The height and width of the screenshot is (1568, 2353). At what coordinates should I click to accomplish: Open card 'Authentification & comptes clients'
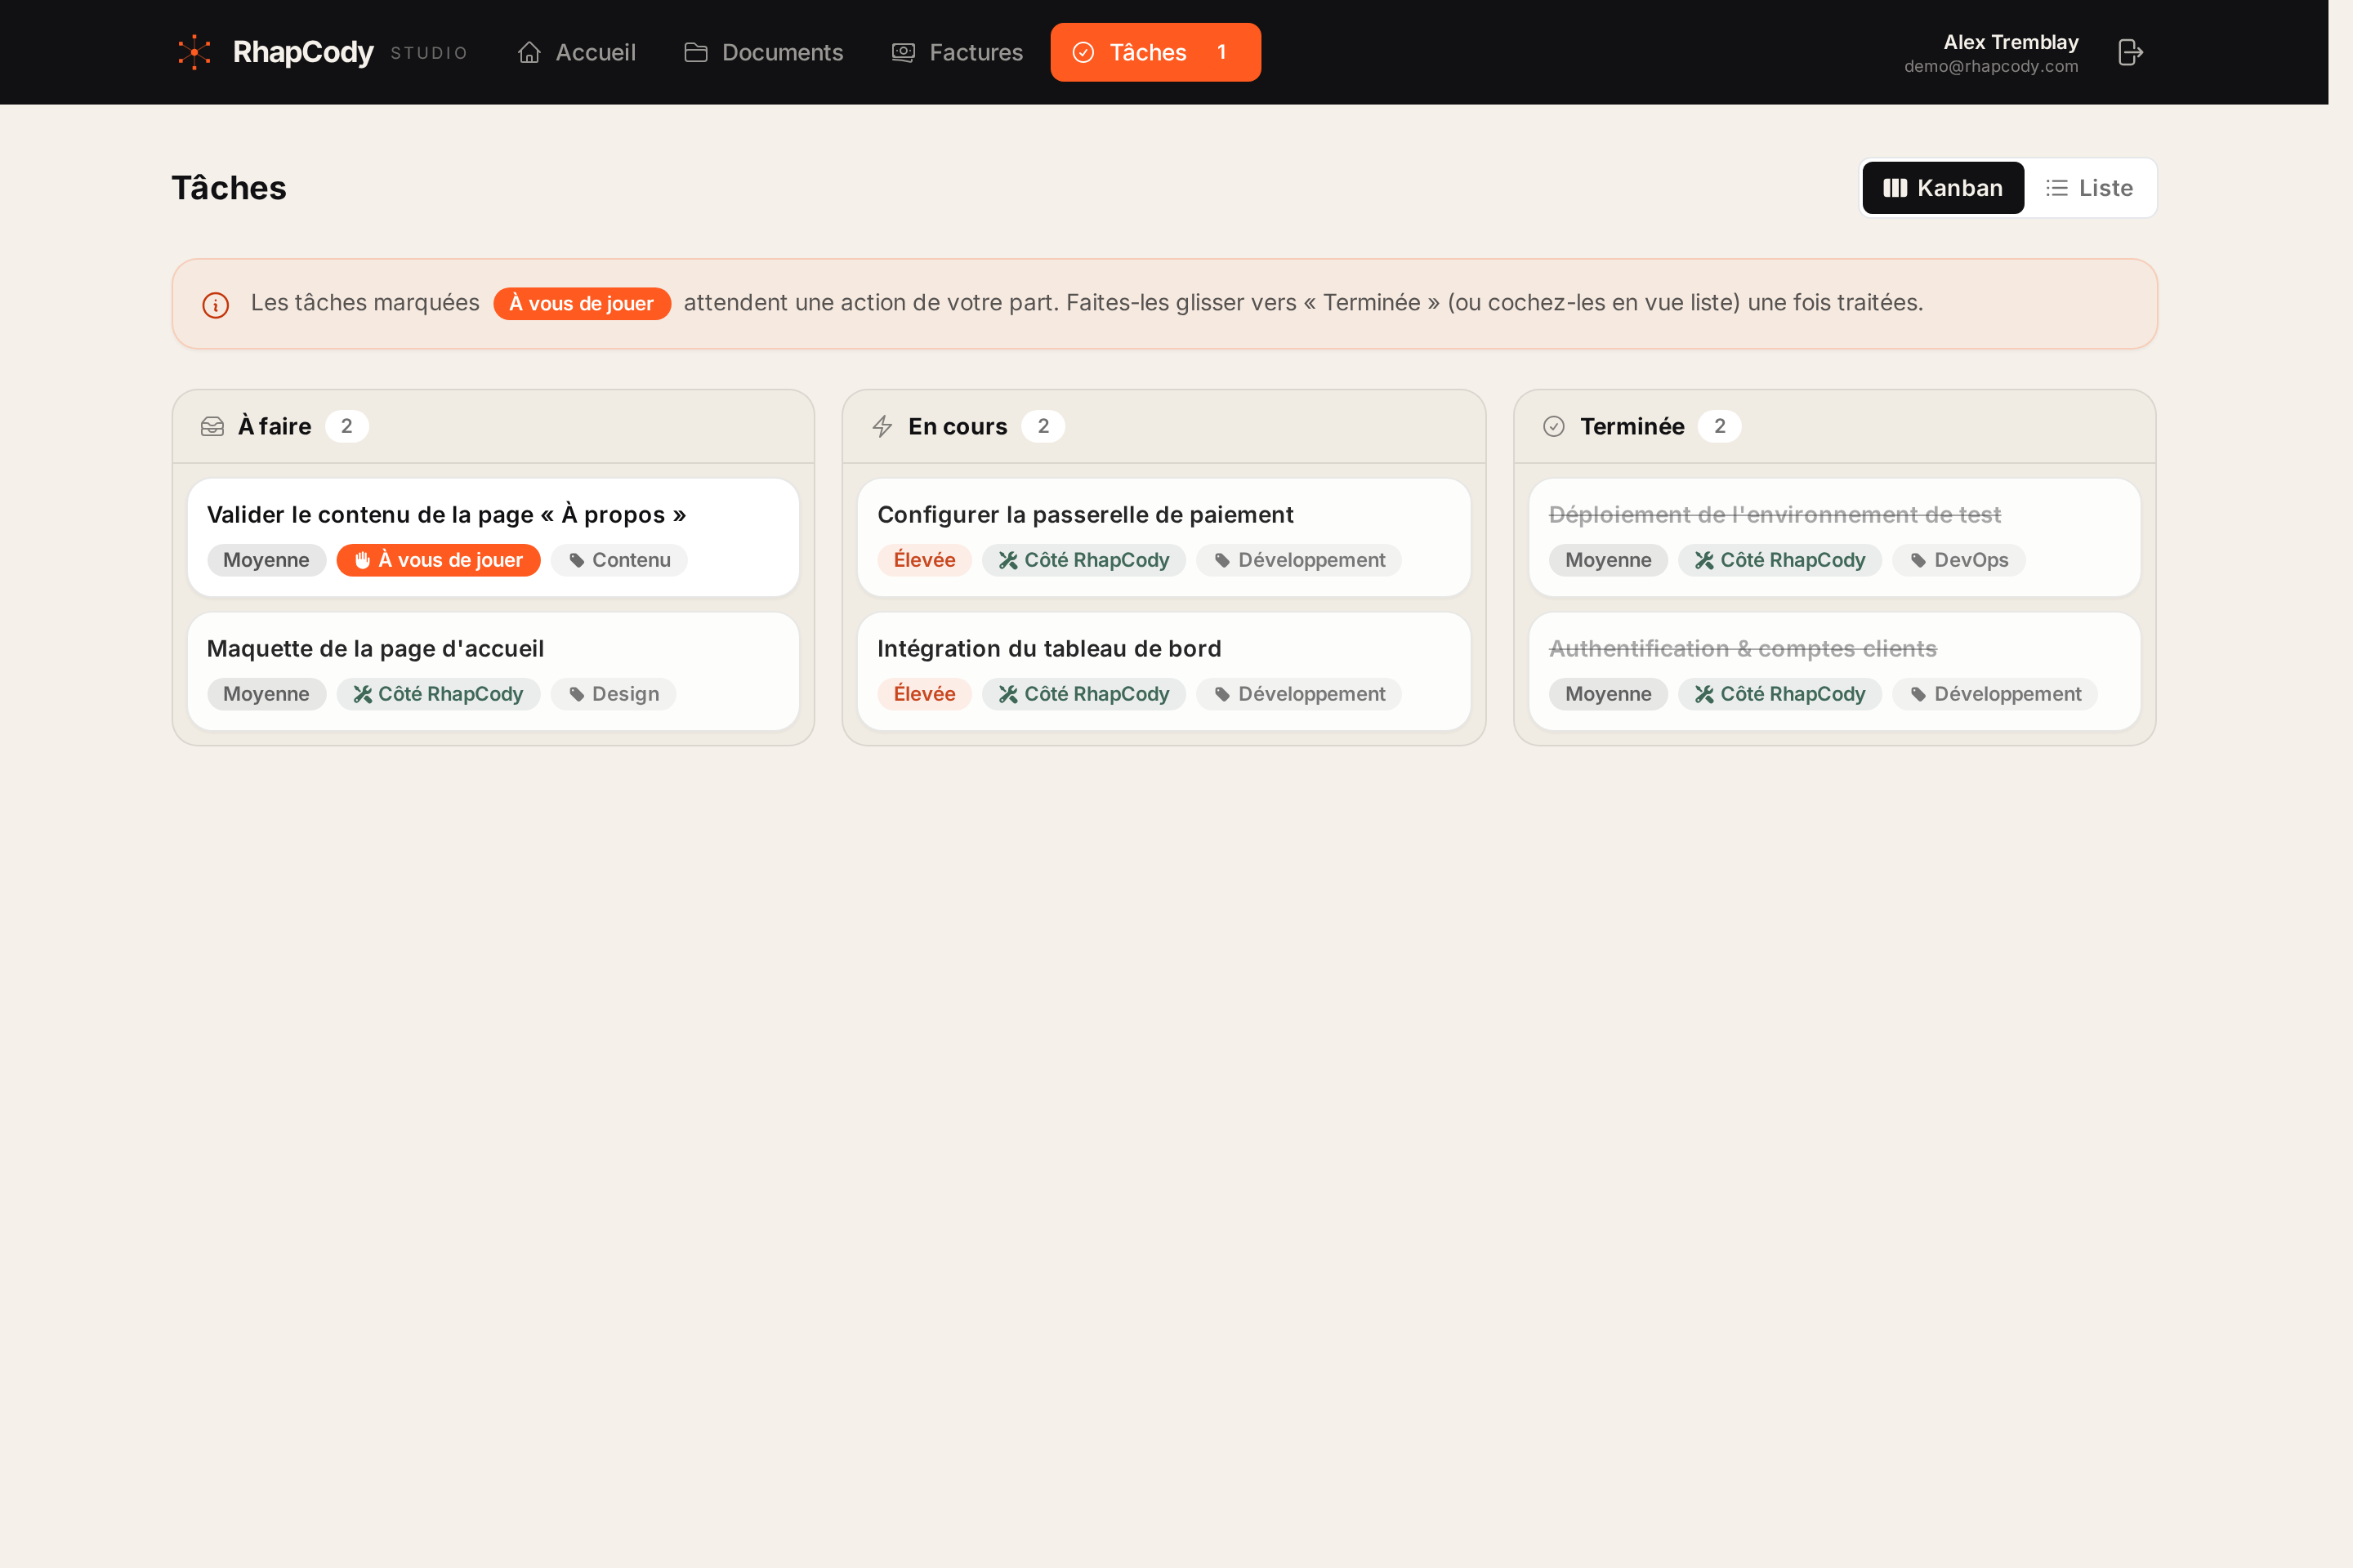tap(1835, 672)
